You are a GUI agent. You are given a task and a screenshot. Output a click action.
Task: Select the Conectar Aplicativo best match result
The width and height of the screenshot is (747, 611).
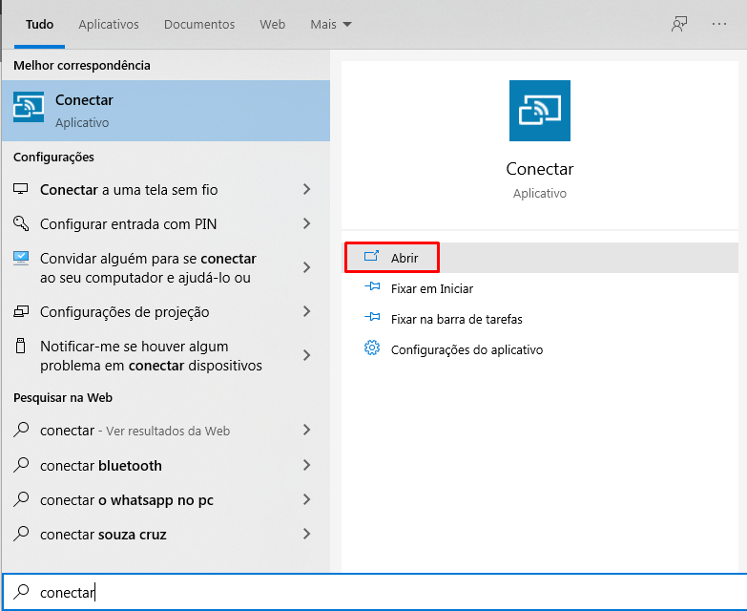166,111
